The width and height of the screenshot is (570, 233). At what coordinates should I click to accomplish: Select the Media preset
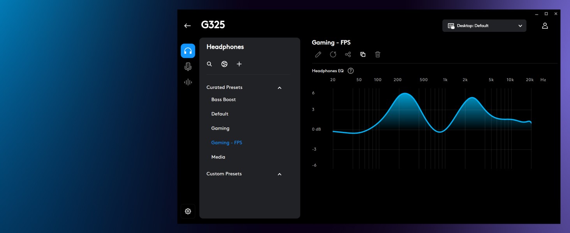pos(218,157)
